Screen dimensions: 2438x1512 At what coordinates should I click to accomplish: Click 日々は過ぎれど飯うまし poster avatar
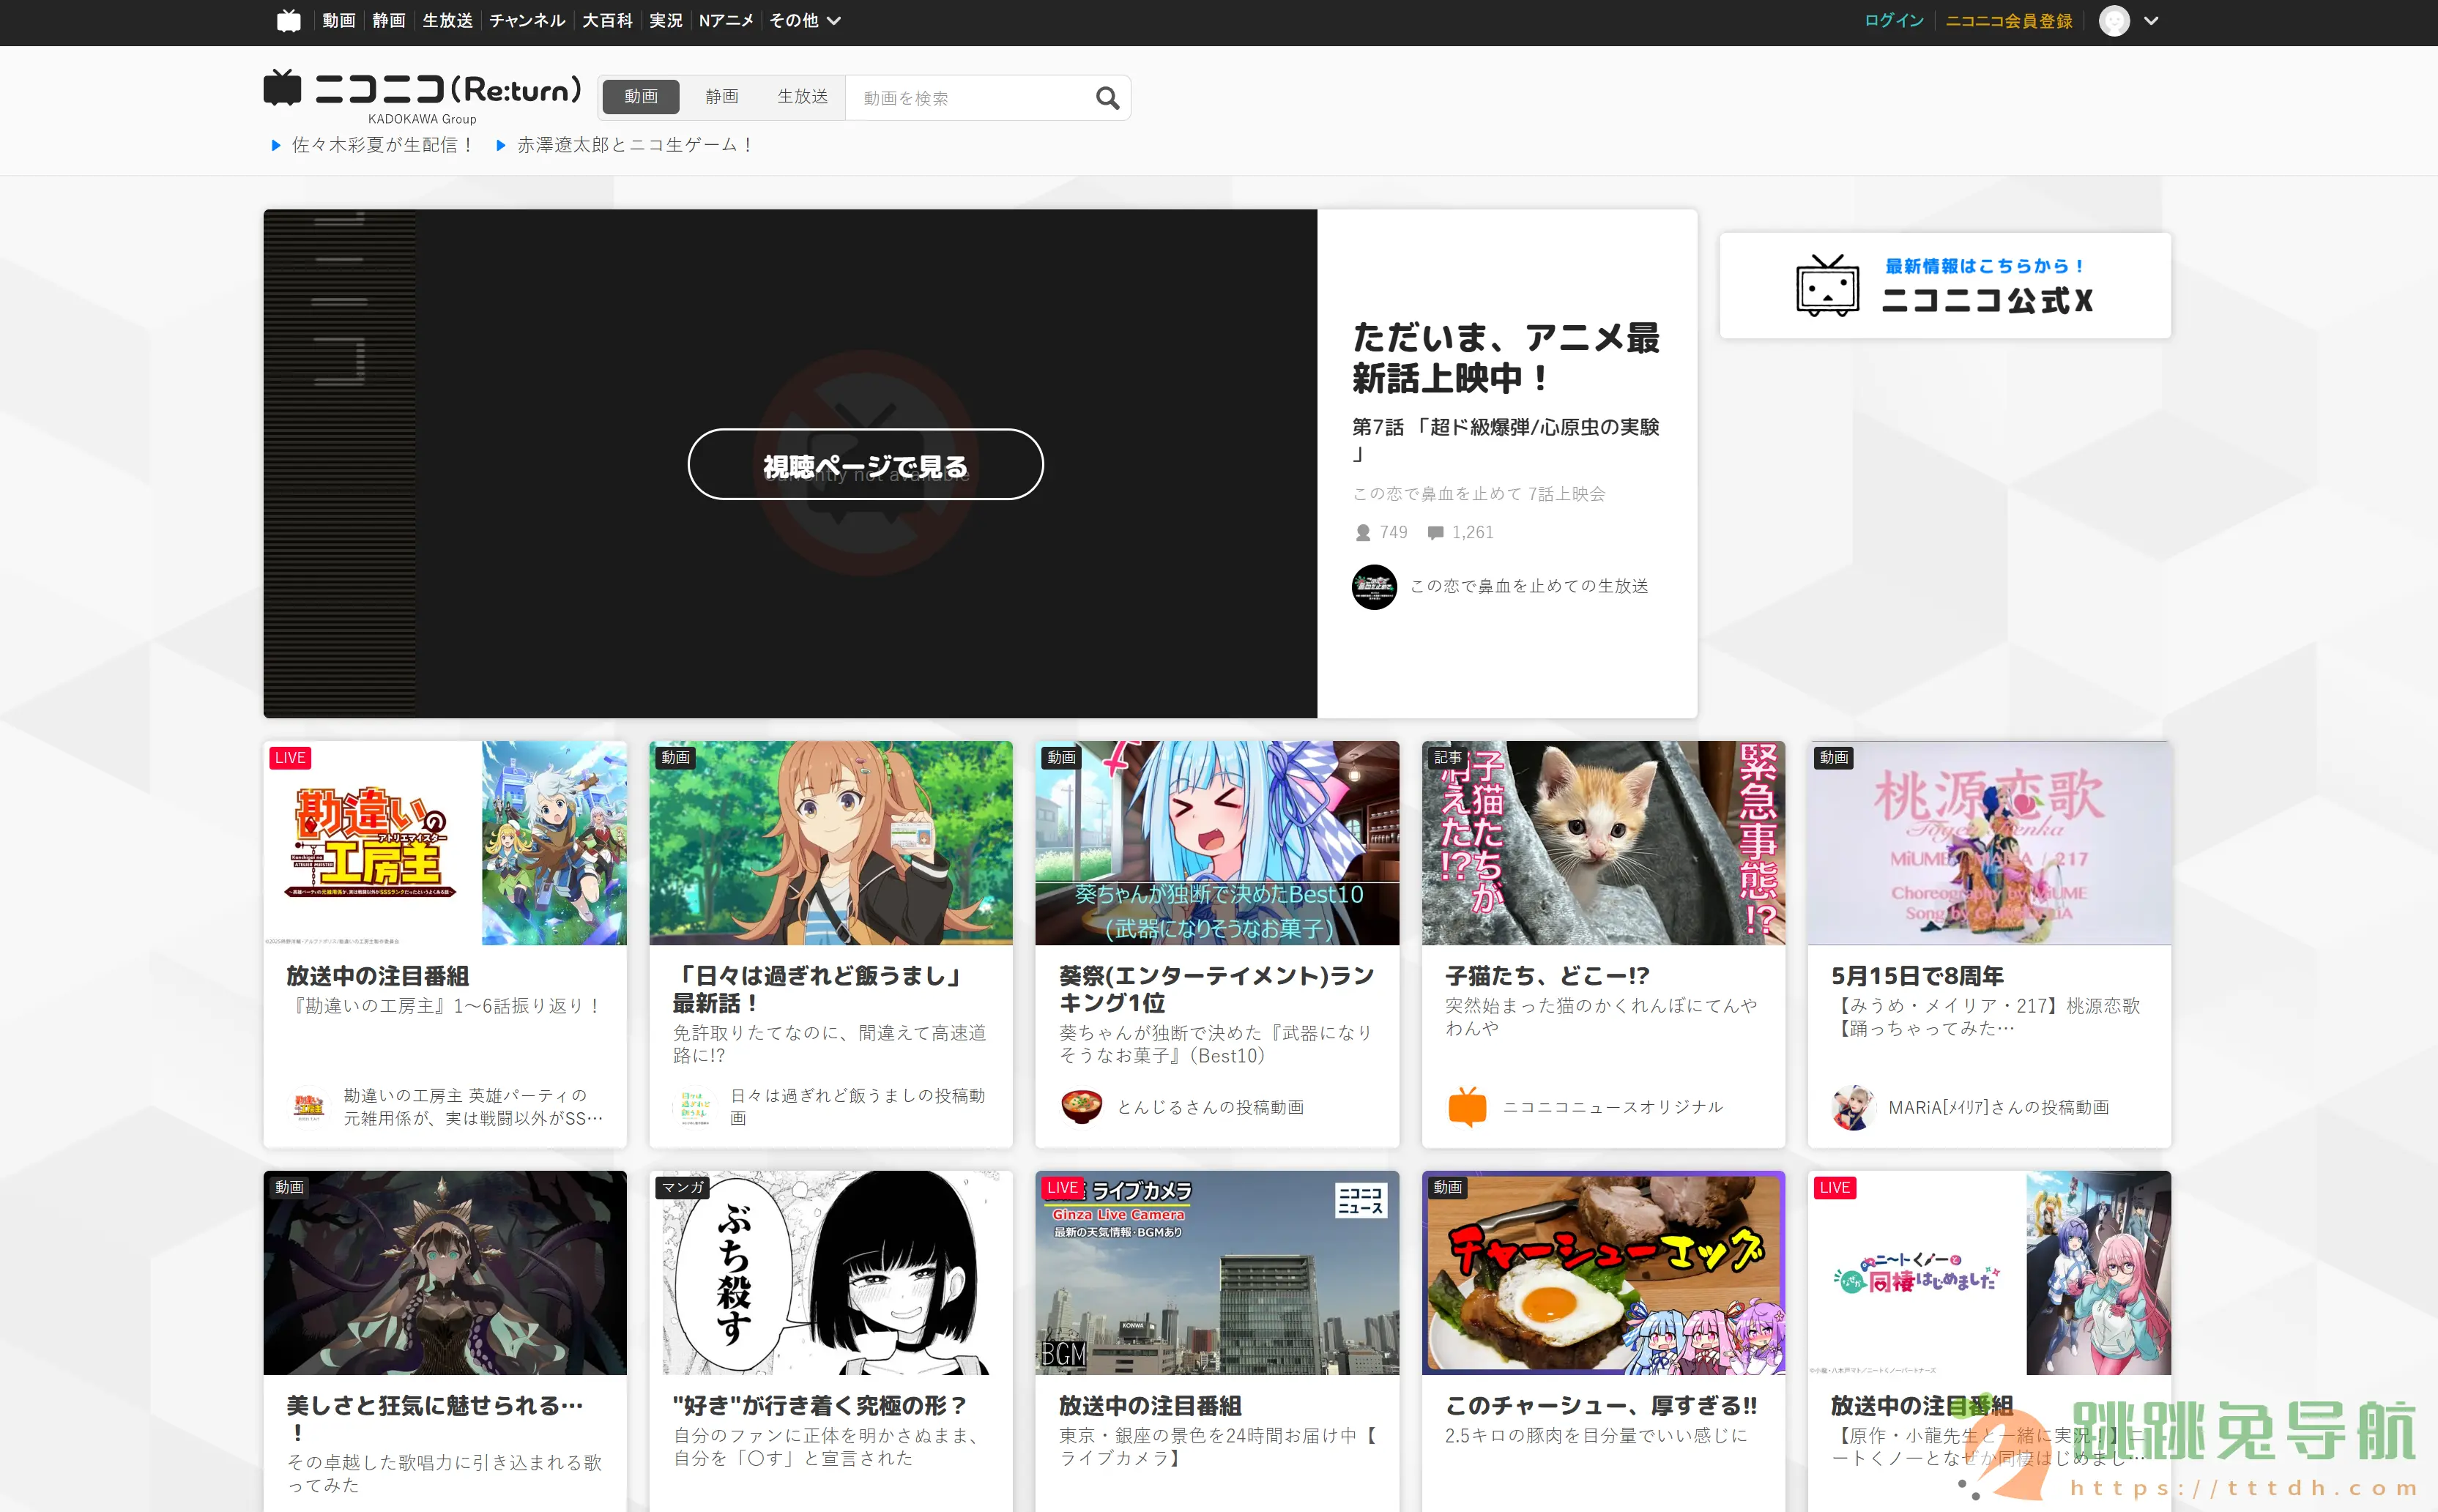tap(695, 1107)
